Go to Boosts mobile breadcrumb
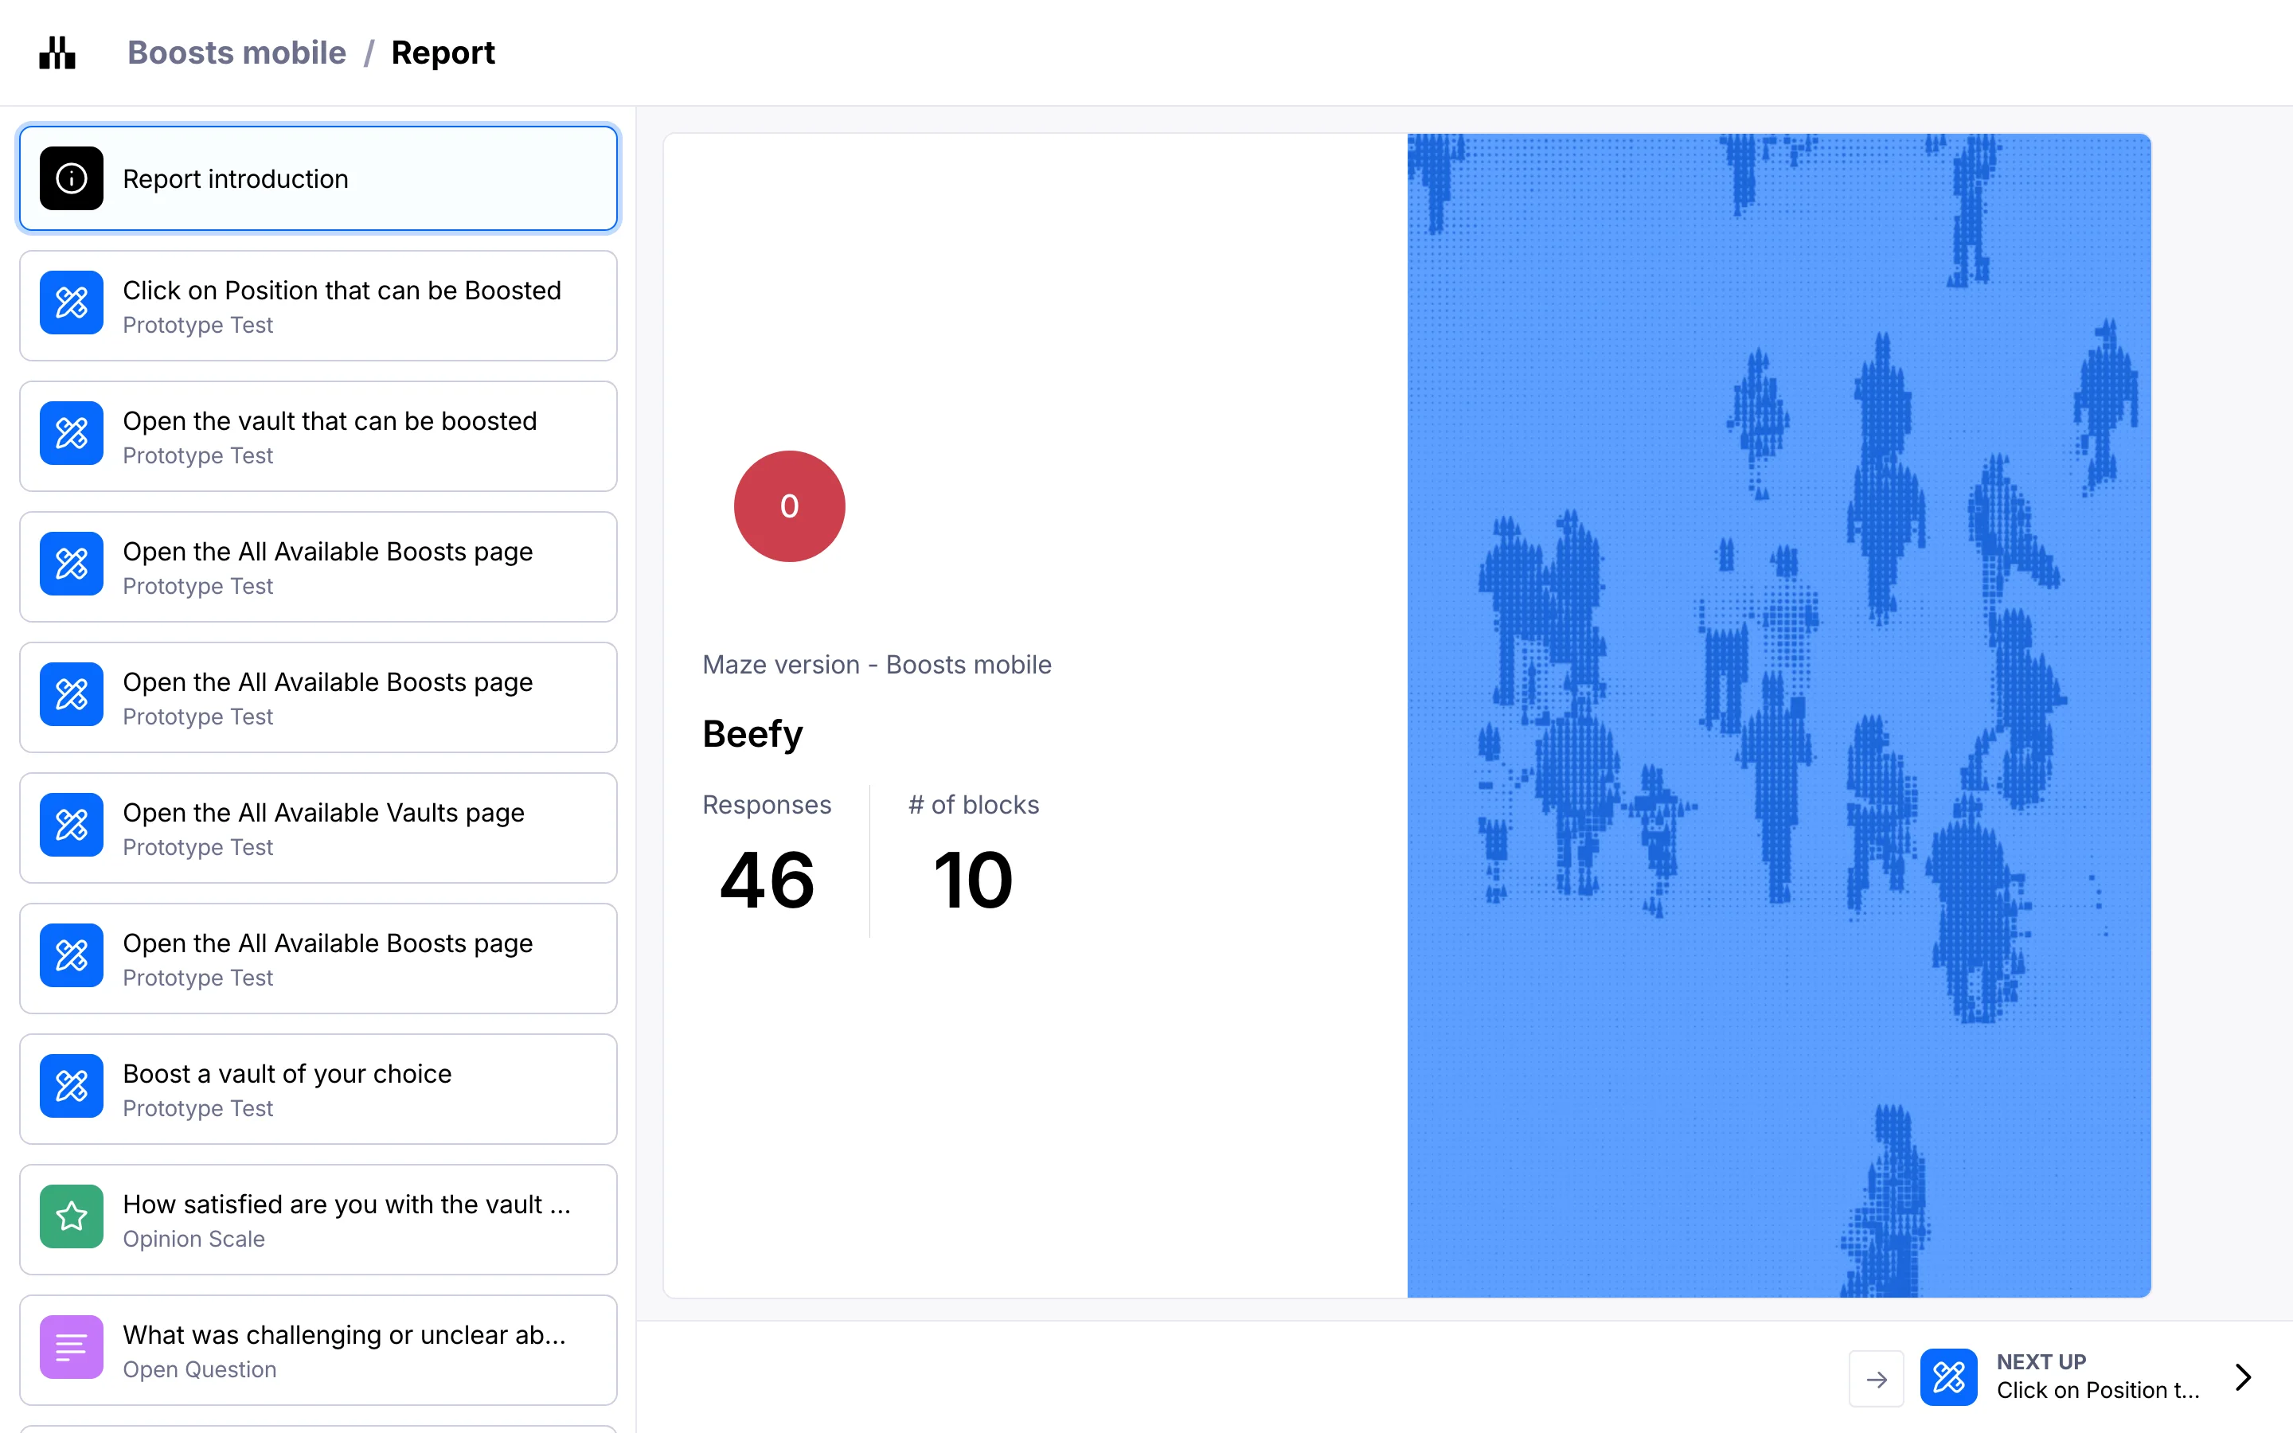 (x=237, y=53)
